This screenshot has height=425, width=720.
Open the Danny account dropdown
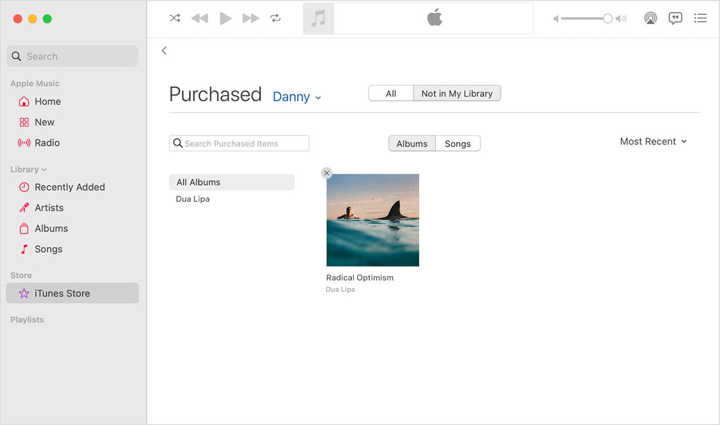pos(297,97)
